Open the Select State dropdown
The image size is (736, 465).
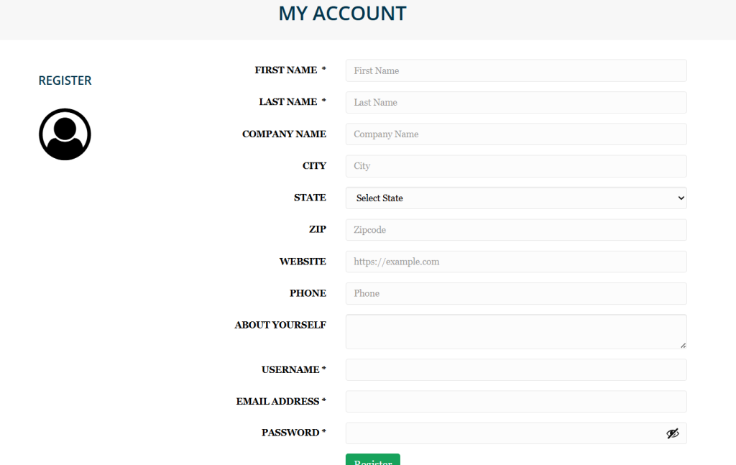pyautogui.click(x=516, y=198)
